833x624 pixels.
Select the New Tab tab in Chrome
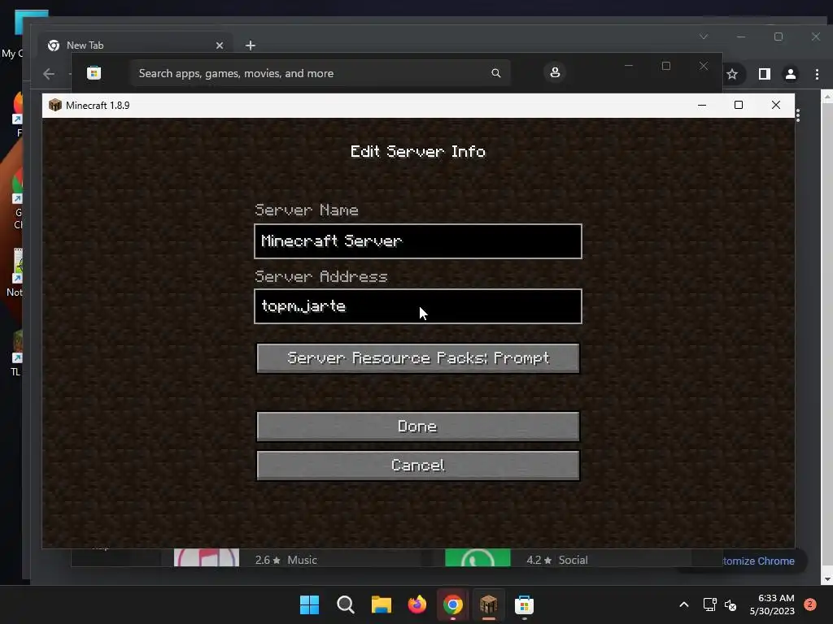(x=136, y=45)
